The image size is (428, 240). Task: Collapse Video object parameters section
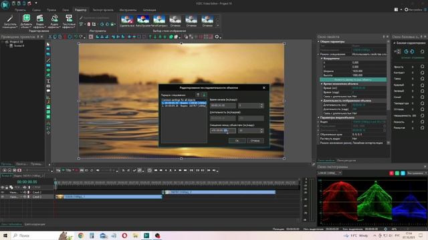318,117
